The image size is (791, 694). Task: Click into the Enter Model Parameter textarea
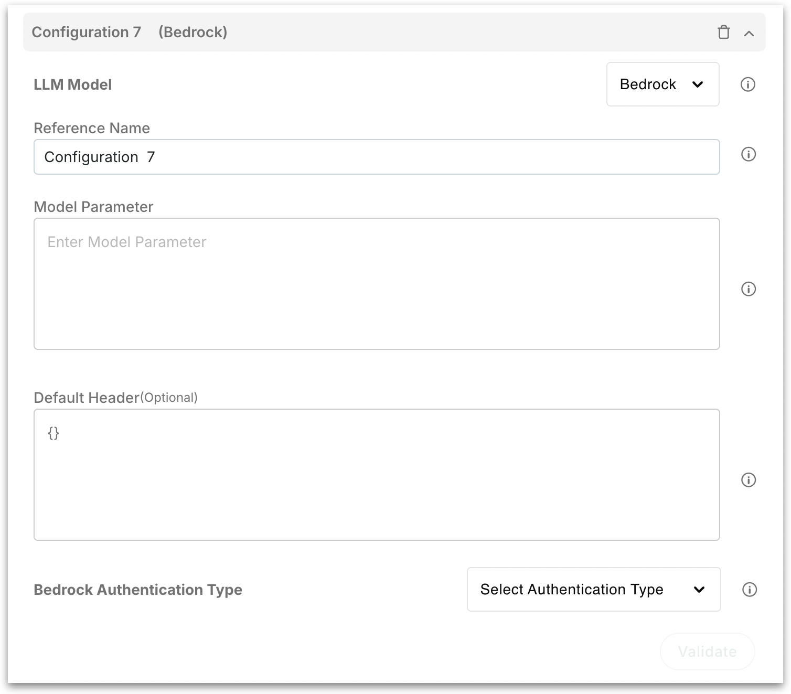[376, 284]
